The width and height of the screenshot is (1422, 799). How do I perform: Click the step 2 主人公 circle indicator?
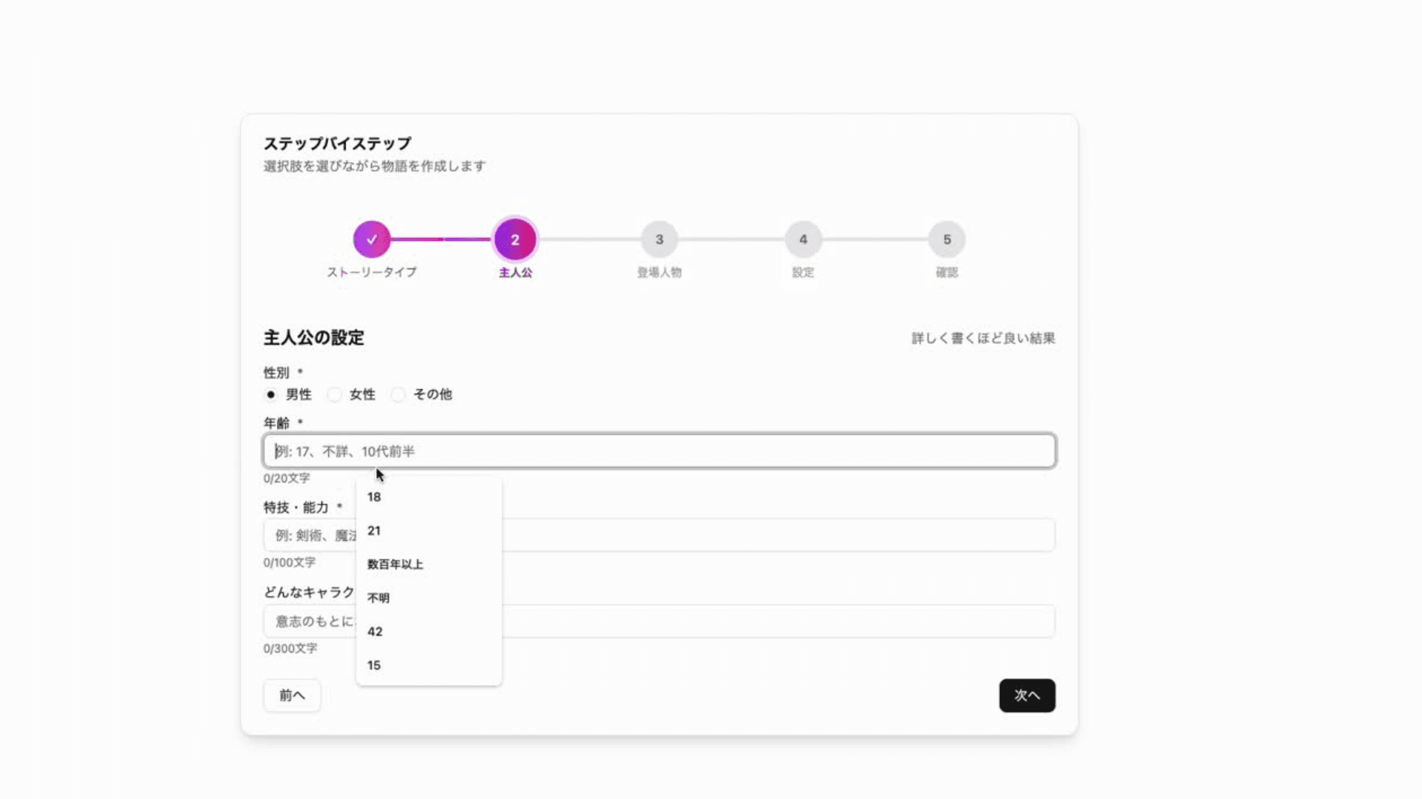coord(515,239)
